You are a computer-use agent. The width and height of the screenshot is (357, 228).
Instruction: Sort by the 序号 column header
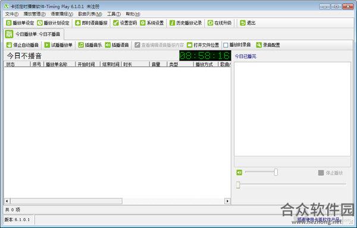37,64
